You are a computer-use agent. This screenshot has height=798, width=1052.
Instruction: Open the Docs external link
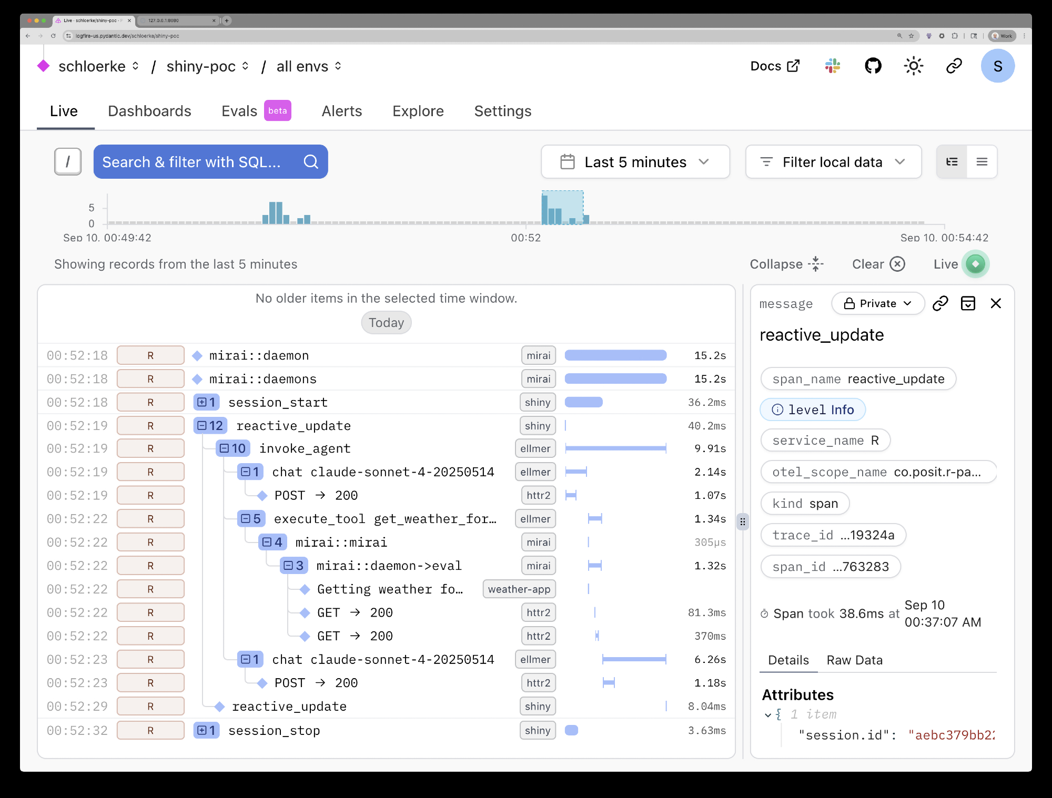pos(774,66)
